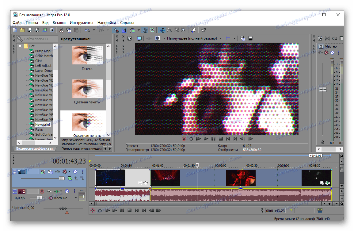
Task: Open Track Motion on video track 1
Action: pyautogui.click(x=50, y=171)
